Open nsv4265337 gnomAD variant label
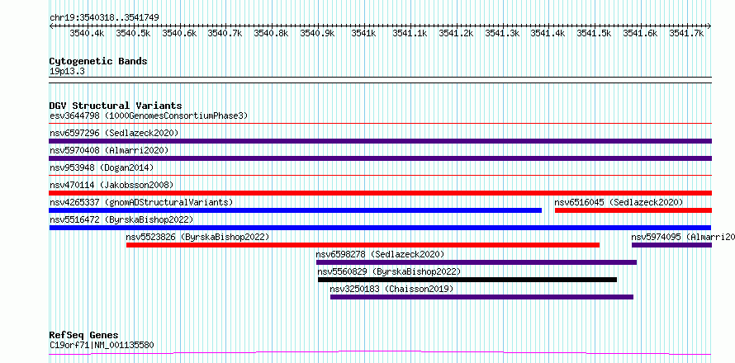 point(141,202)
